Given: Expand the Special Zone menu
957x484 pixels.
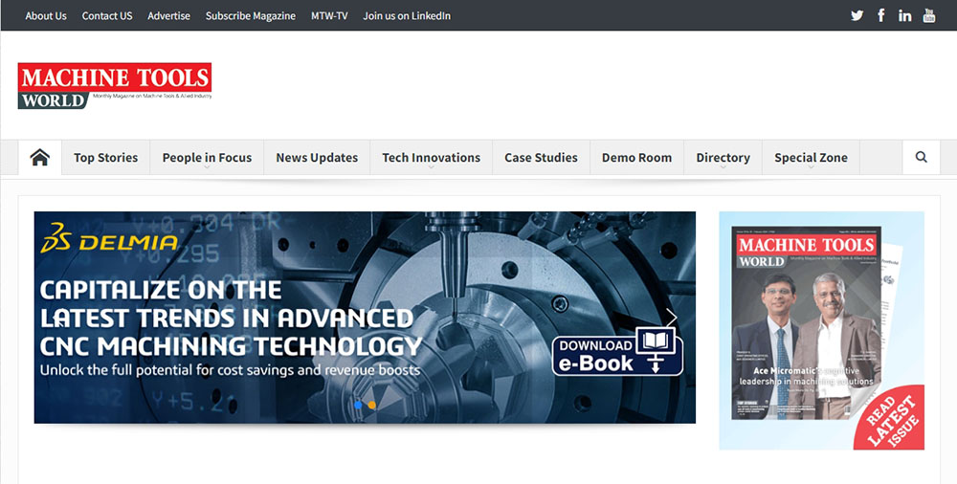Looking at the screenshot, I should tap(811, 158).
